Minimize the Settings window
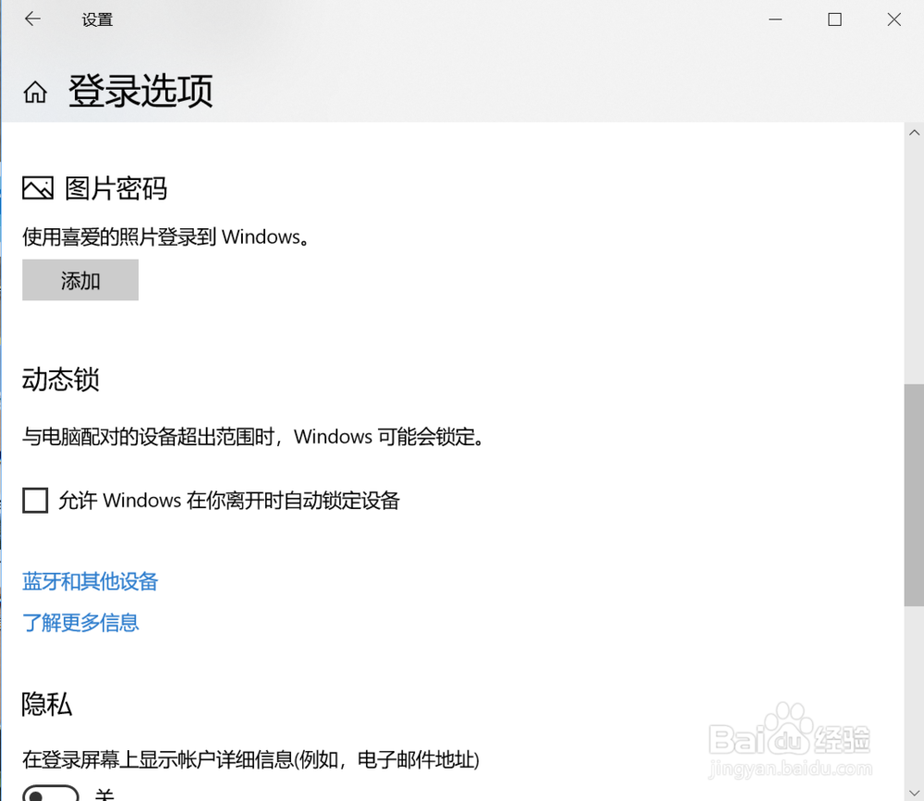The image size is (924, 801). (775, 19)
